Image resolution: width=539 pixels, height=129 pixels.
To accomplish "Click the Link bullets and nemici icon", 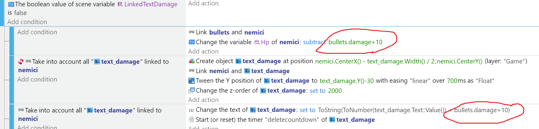I will click(x=191, y=32).
